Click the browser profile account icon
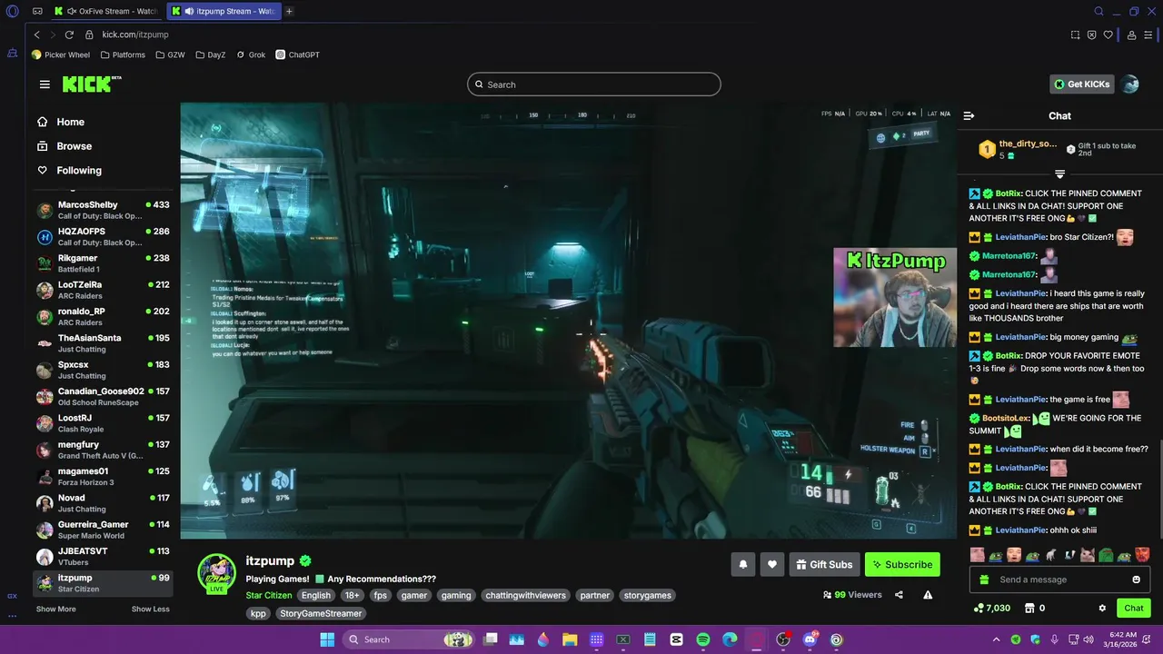 (x=1131, y=35)
